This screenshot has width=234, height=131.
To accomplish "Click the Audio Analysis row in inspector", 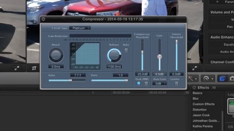I will click(227, 52).
